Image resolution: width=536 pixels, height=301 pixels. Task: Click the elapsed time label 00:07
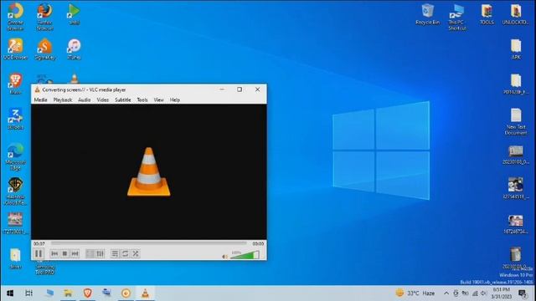tap(39, 243)
